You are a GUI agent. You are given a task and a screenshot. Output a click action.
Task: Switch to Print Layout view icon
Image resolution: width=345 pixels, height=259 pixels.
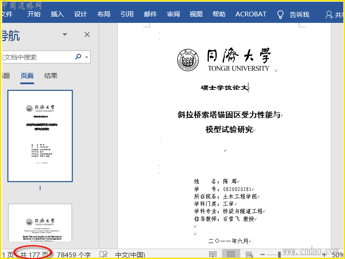[x=231, y=255]
